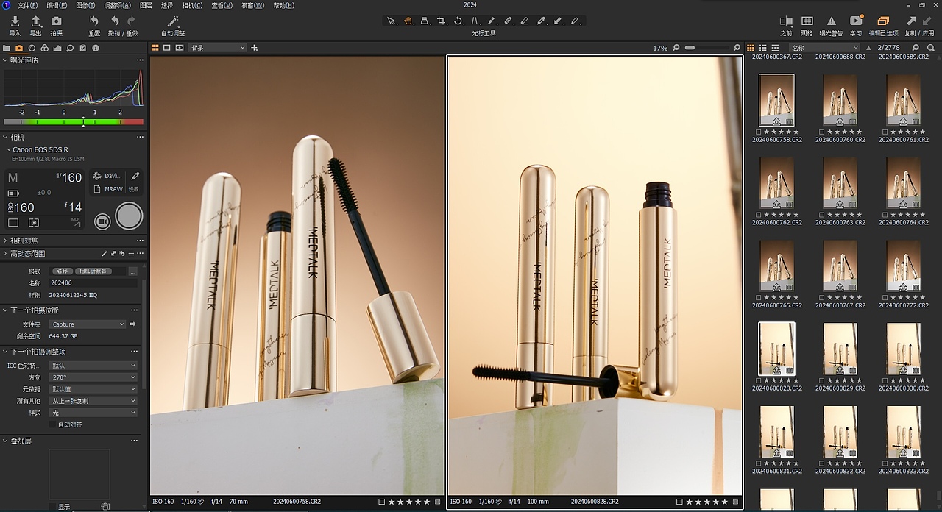942x512 pixels.
Task: Open Daylight white balance setting
Action: (x=109, y=177)
